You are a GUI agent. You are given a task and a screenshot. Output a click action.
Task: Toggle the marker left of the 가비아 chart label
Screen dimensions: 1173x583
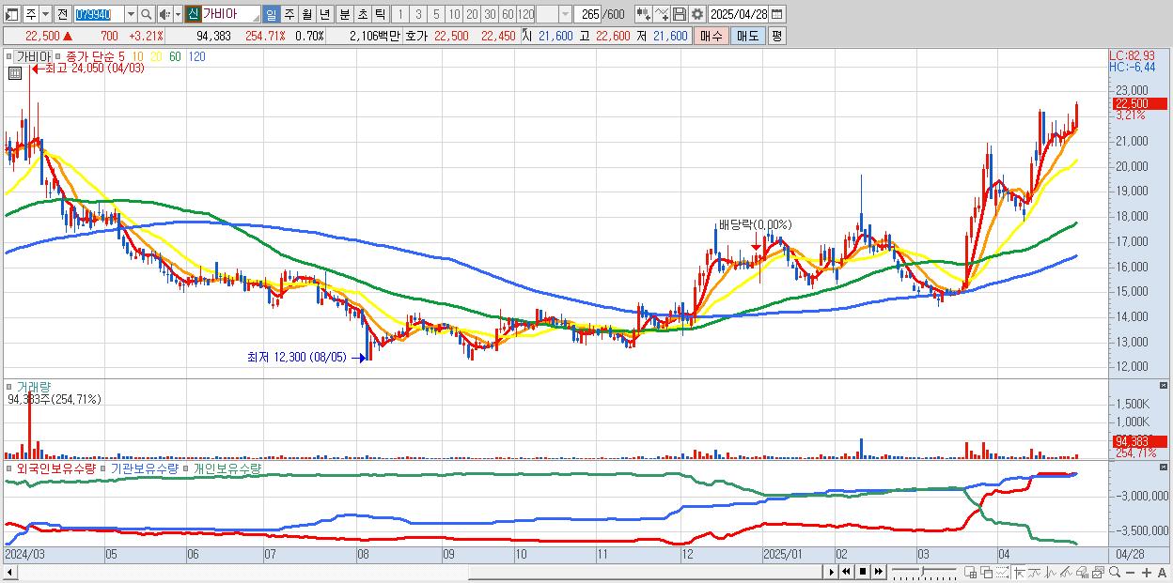tap(9, 56)
